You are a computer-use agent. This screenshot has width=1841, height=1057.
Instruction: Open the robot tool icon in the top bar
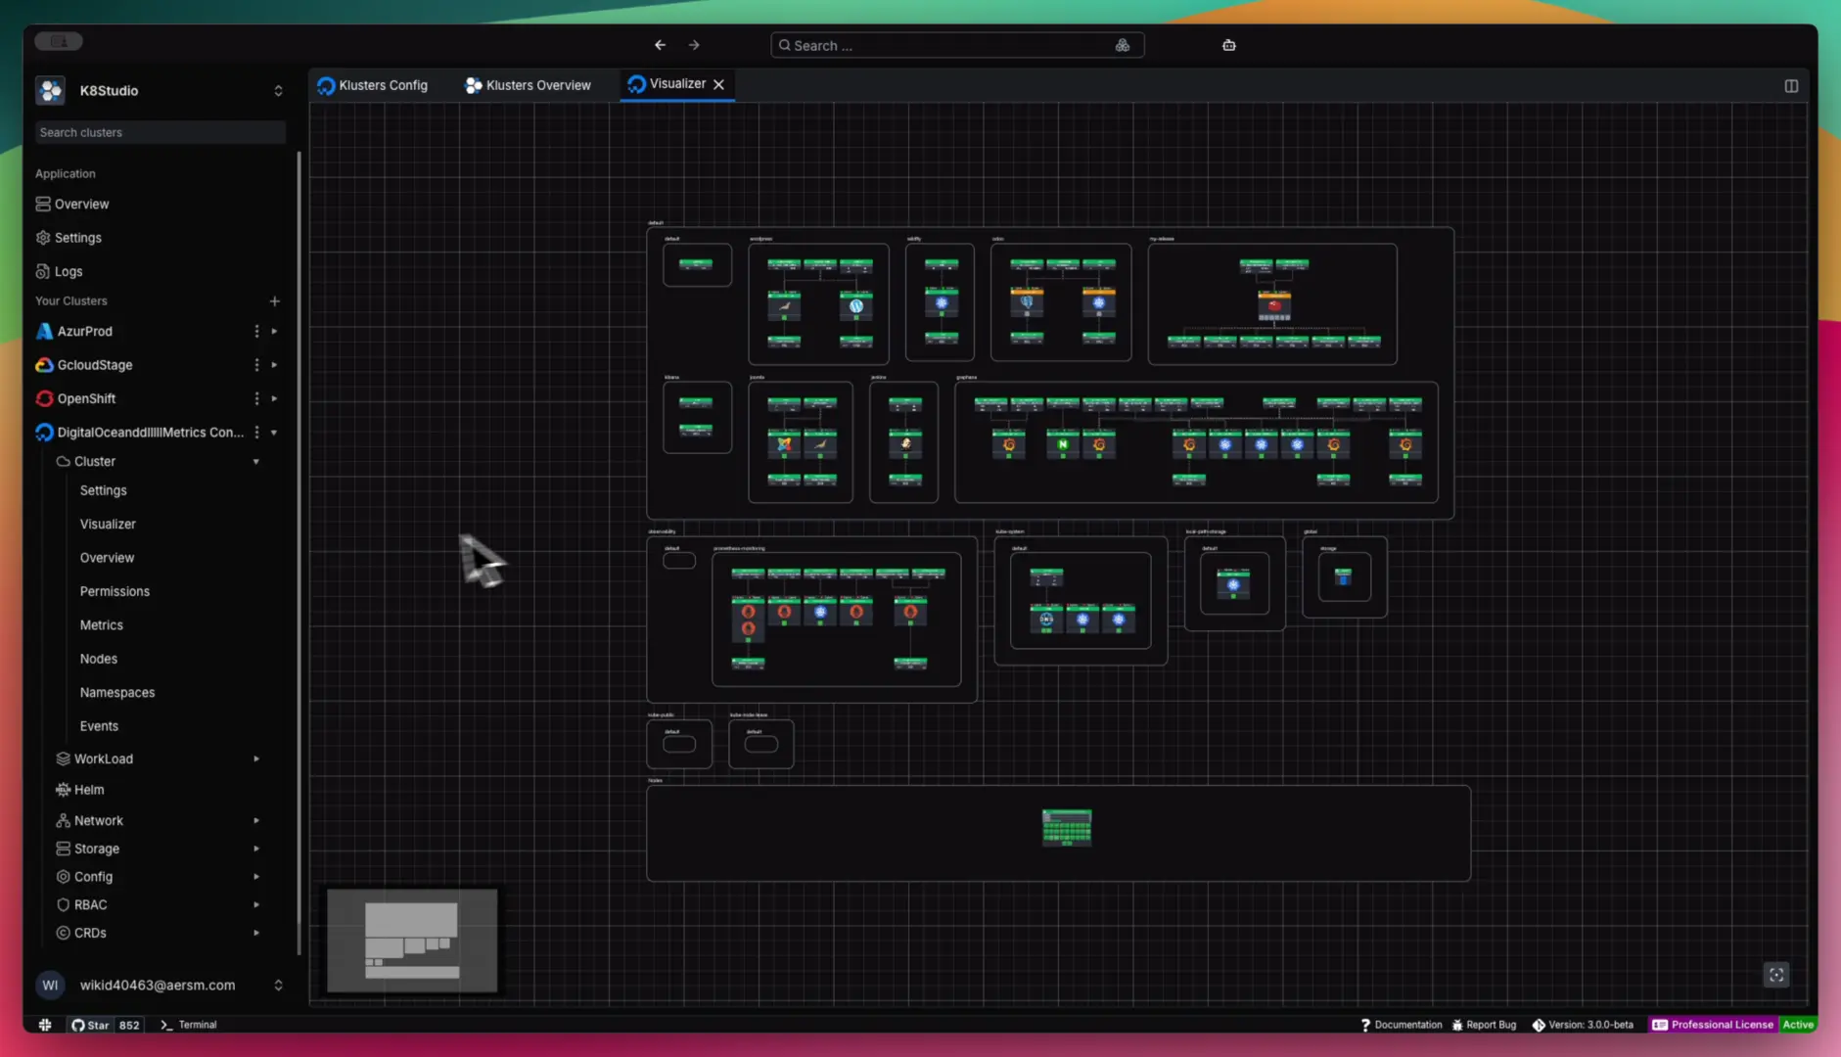[x=1227, y=45]
